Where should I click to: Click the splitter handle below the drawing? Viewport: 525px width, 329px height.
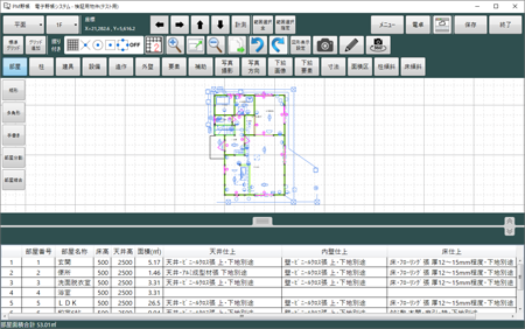[262, 221]
